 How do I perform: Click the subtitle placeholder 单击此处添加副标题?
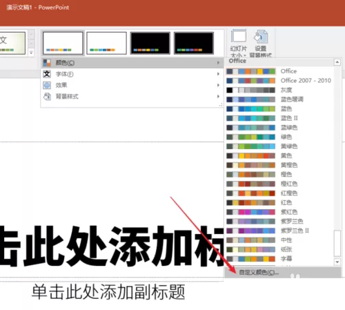click(108, 292)
